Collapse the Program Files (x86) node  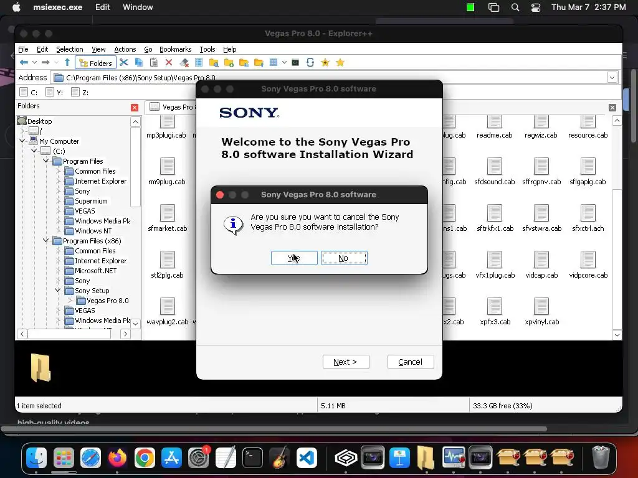tap(46, 241)
